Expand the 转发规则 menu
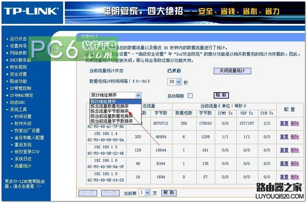This screenshot has width=307, height=203. (18, 67)
